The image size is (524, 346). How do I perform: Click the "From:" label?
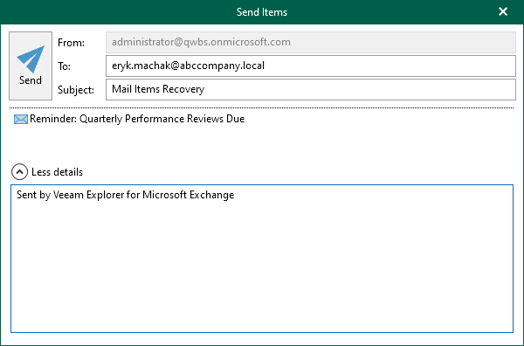click(x=72, y=43)
